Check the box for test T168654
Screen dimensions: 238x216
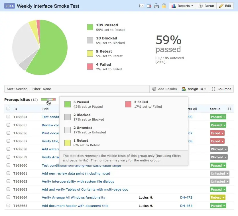point(8,117)
